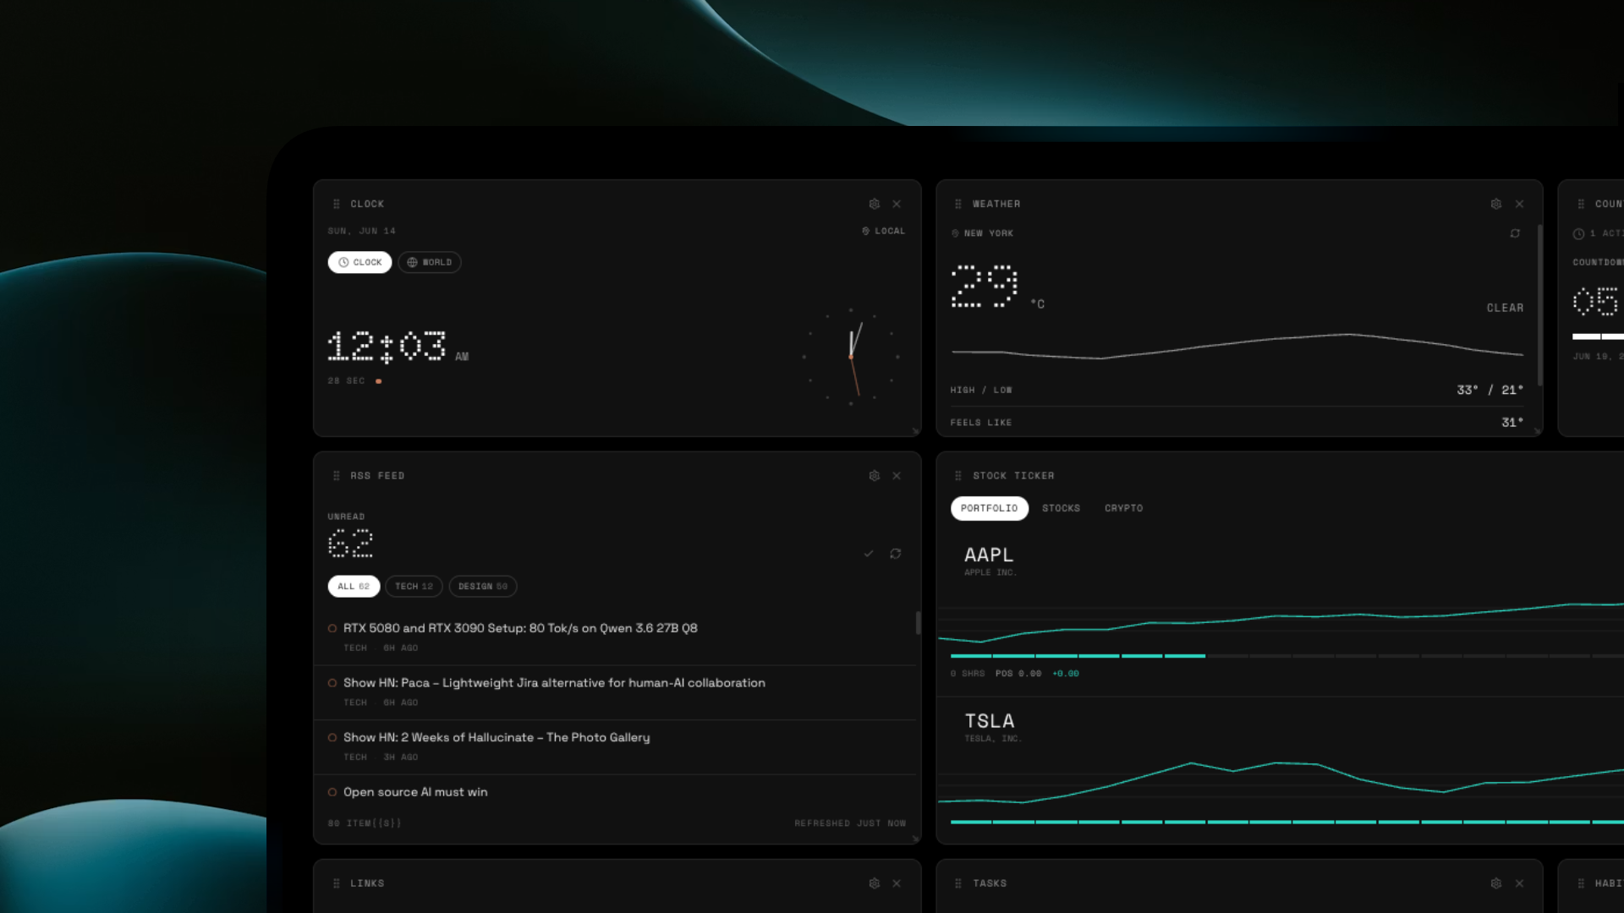Grab the RSS Feed drag handle
Screen dimensions: 1624x913
coord(337,476)
